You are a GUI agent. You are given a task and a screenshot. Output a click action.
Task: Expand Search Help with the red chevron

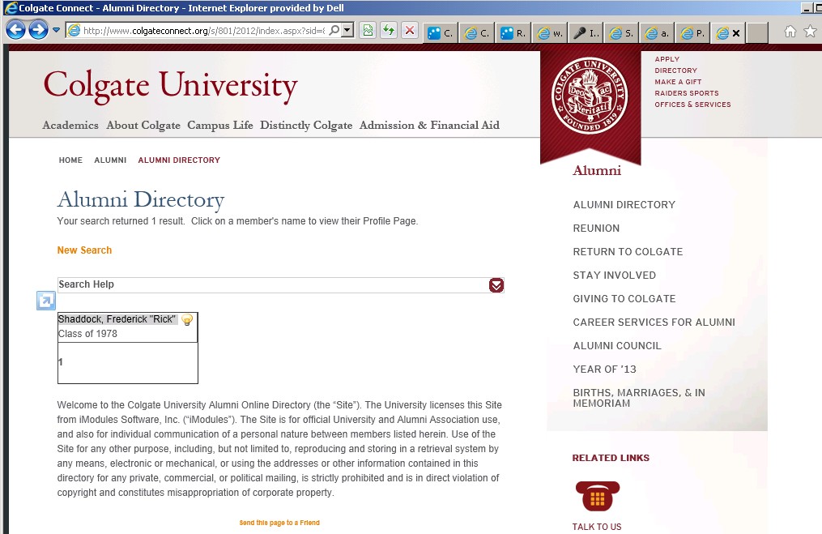tap(496, 285)
